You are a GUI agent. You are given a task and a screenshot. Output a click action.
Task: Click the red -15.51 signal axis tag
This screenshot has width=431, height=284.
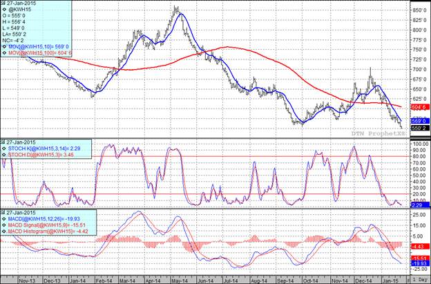420,258
